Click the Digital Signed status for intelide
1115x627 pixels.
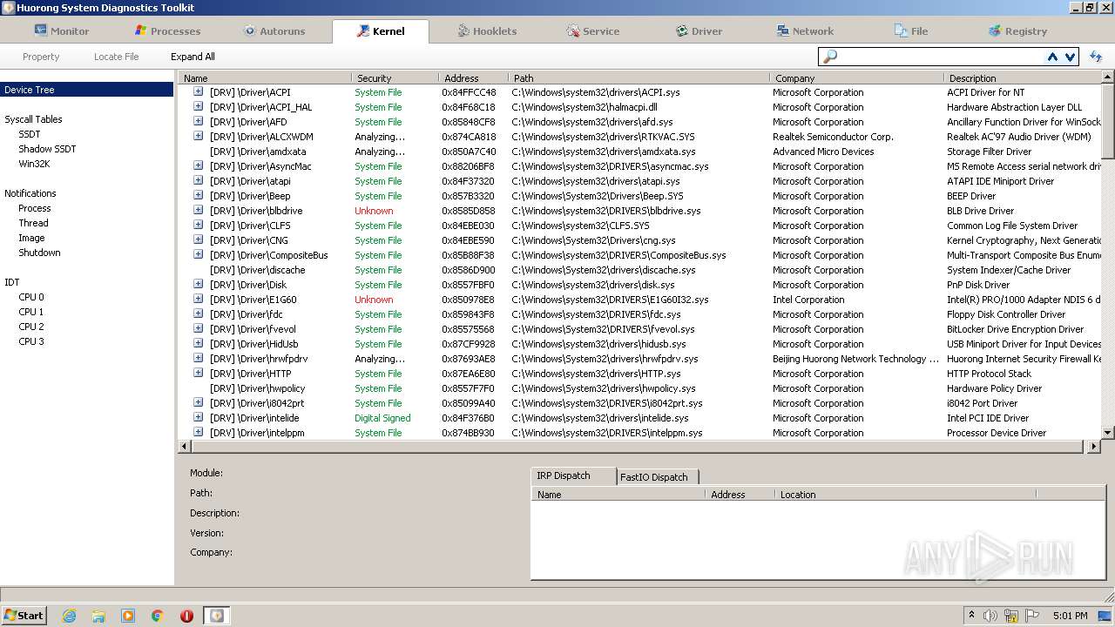(382, 418)
